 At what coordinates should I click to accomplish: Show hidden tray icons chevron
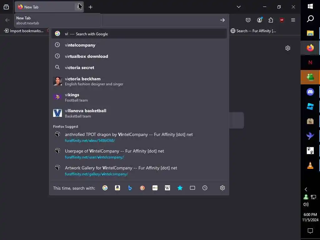click(306, 189)
